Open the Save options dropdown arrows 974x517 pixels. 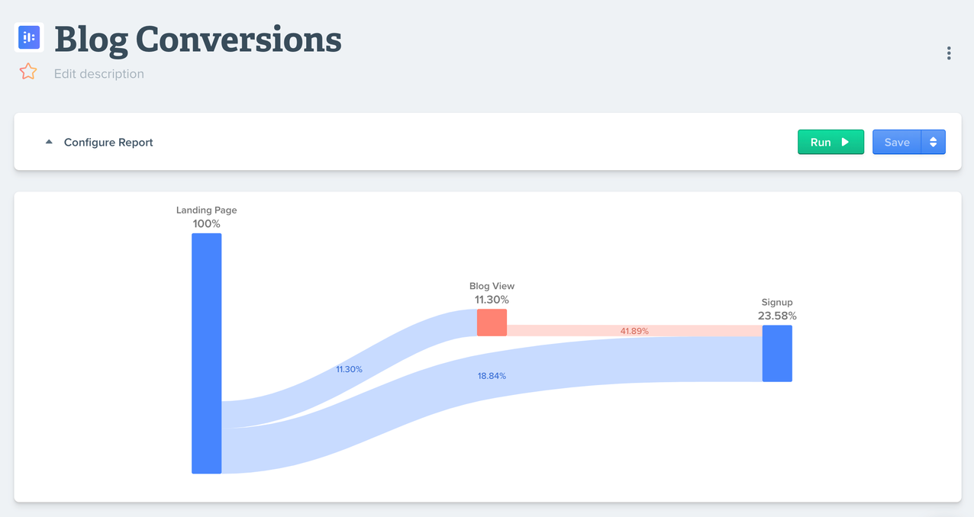[x=934, y=142]
